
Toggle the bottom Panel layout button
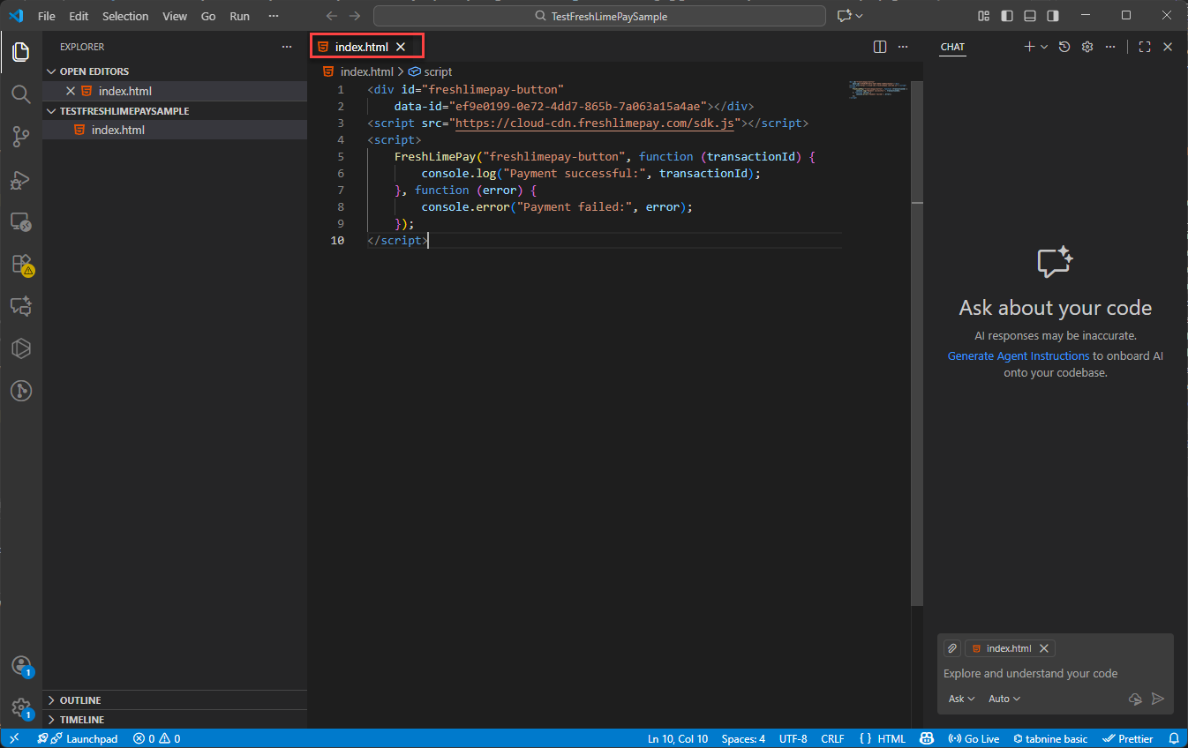[x=1030, y=16]
